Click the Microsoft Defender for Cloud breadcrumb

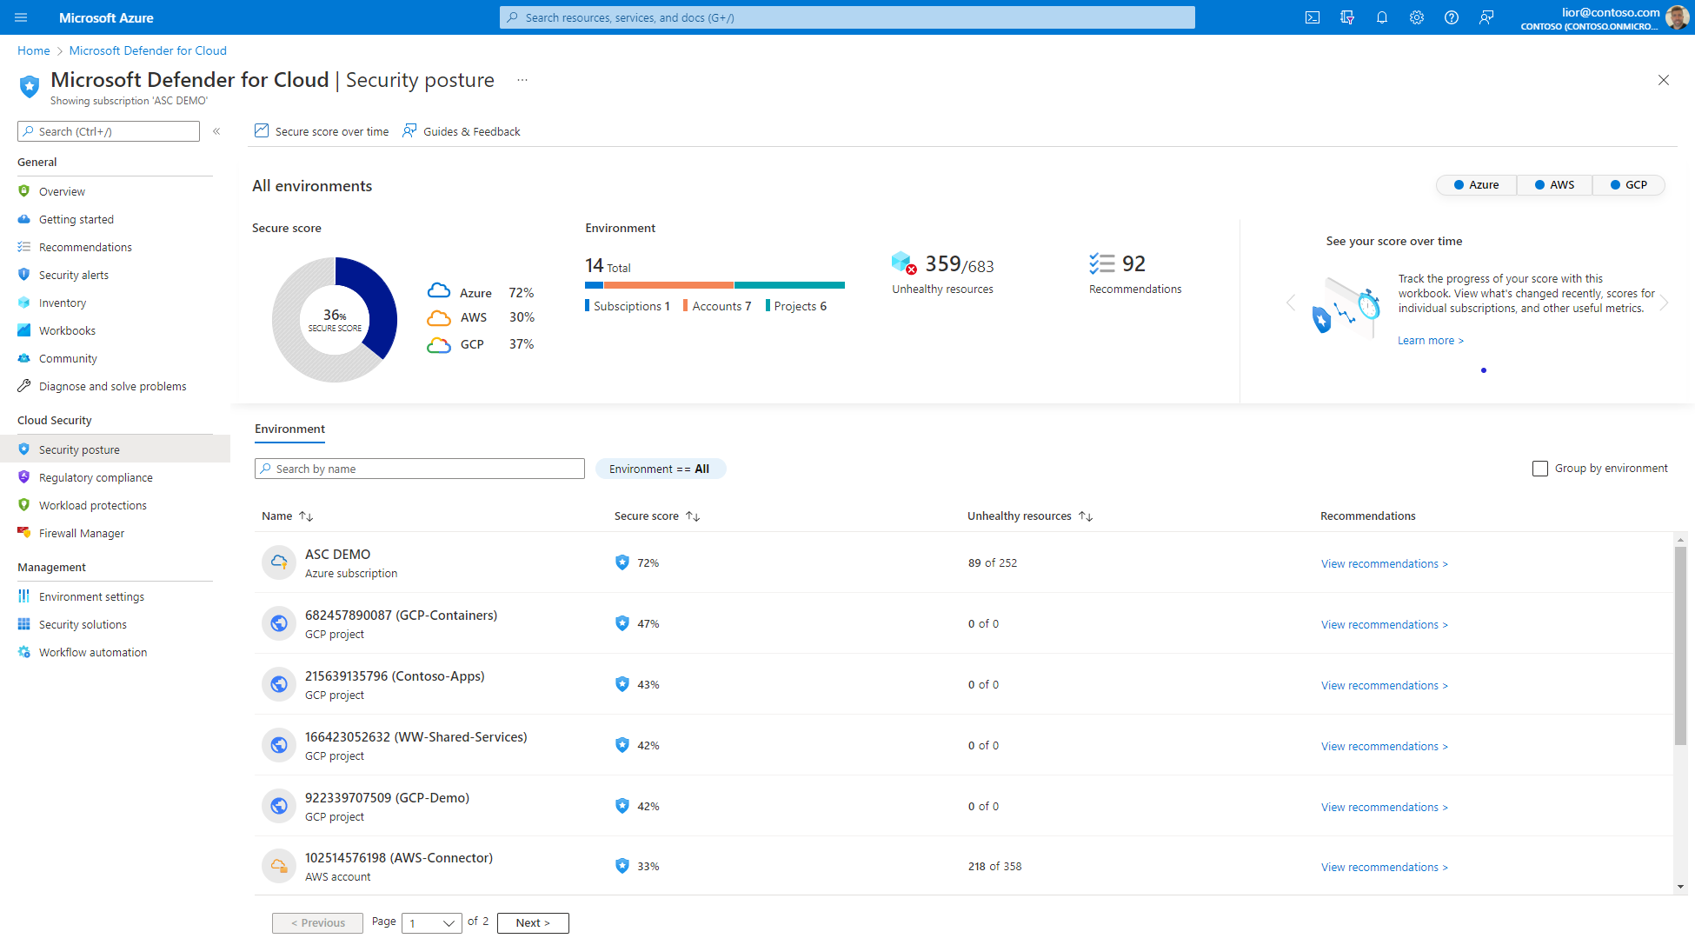coord(148,50)
